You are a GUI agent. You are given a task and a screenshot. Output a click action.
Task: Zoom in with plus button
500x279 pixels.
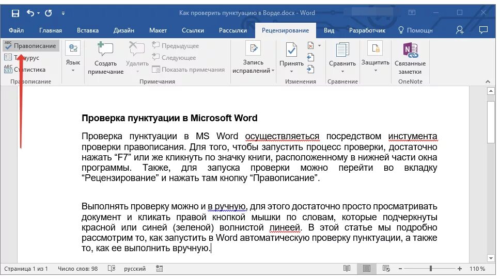point(460,269)
